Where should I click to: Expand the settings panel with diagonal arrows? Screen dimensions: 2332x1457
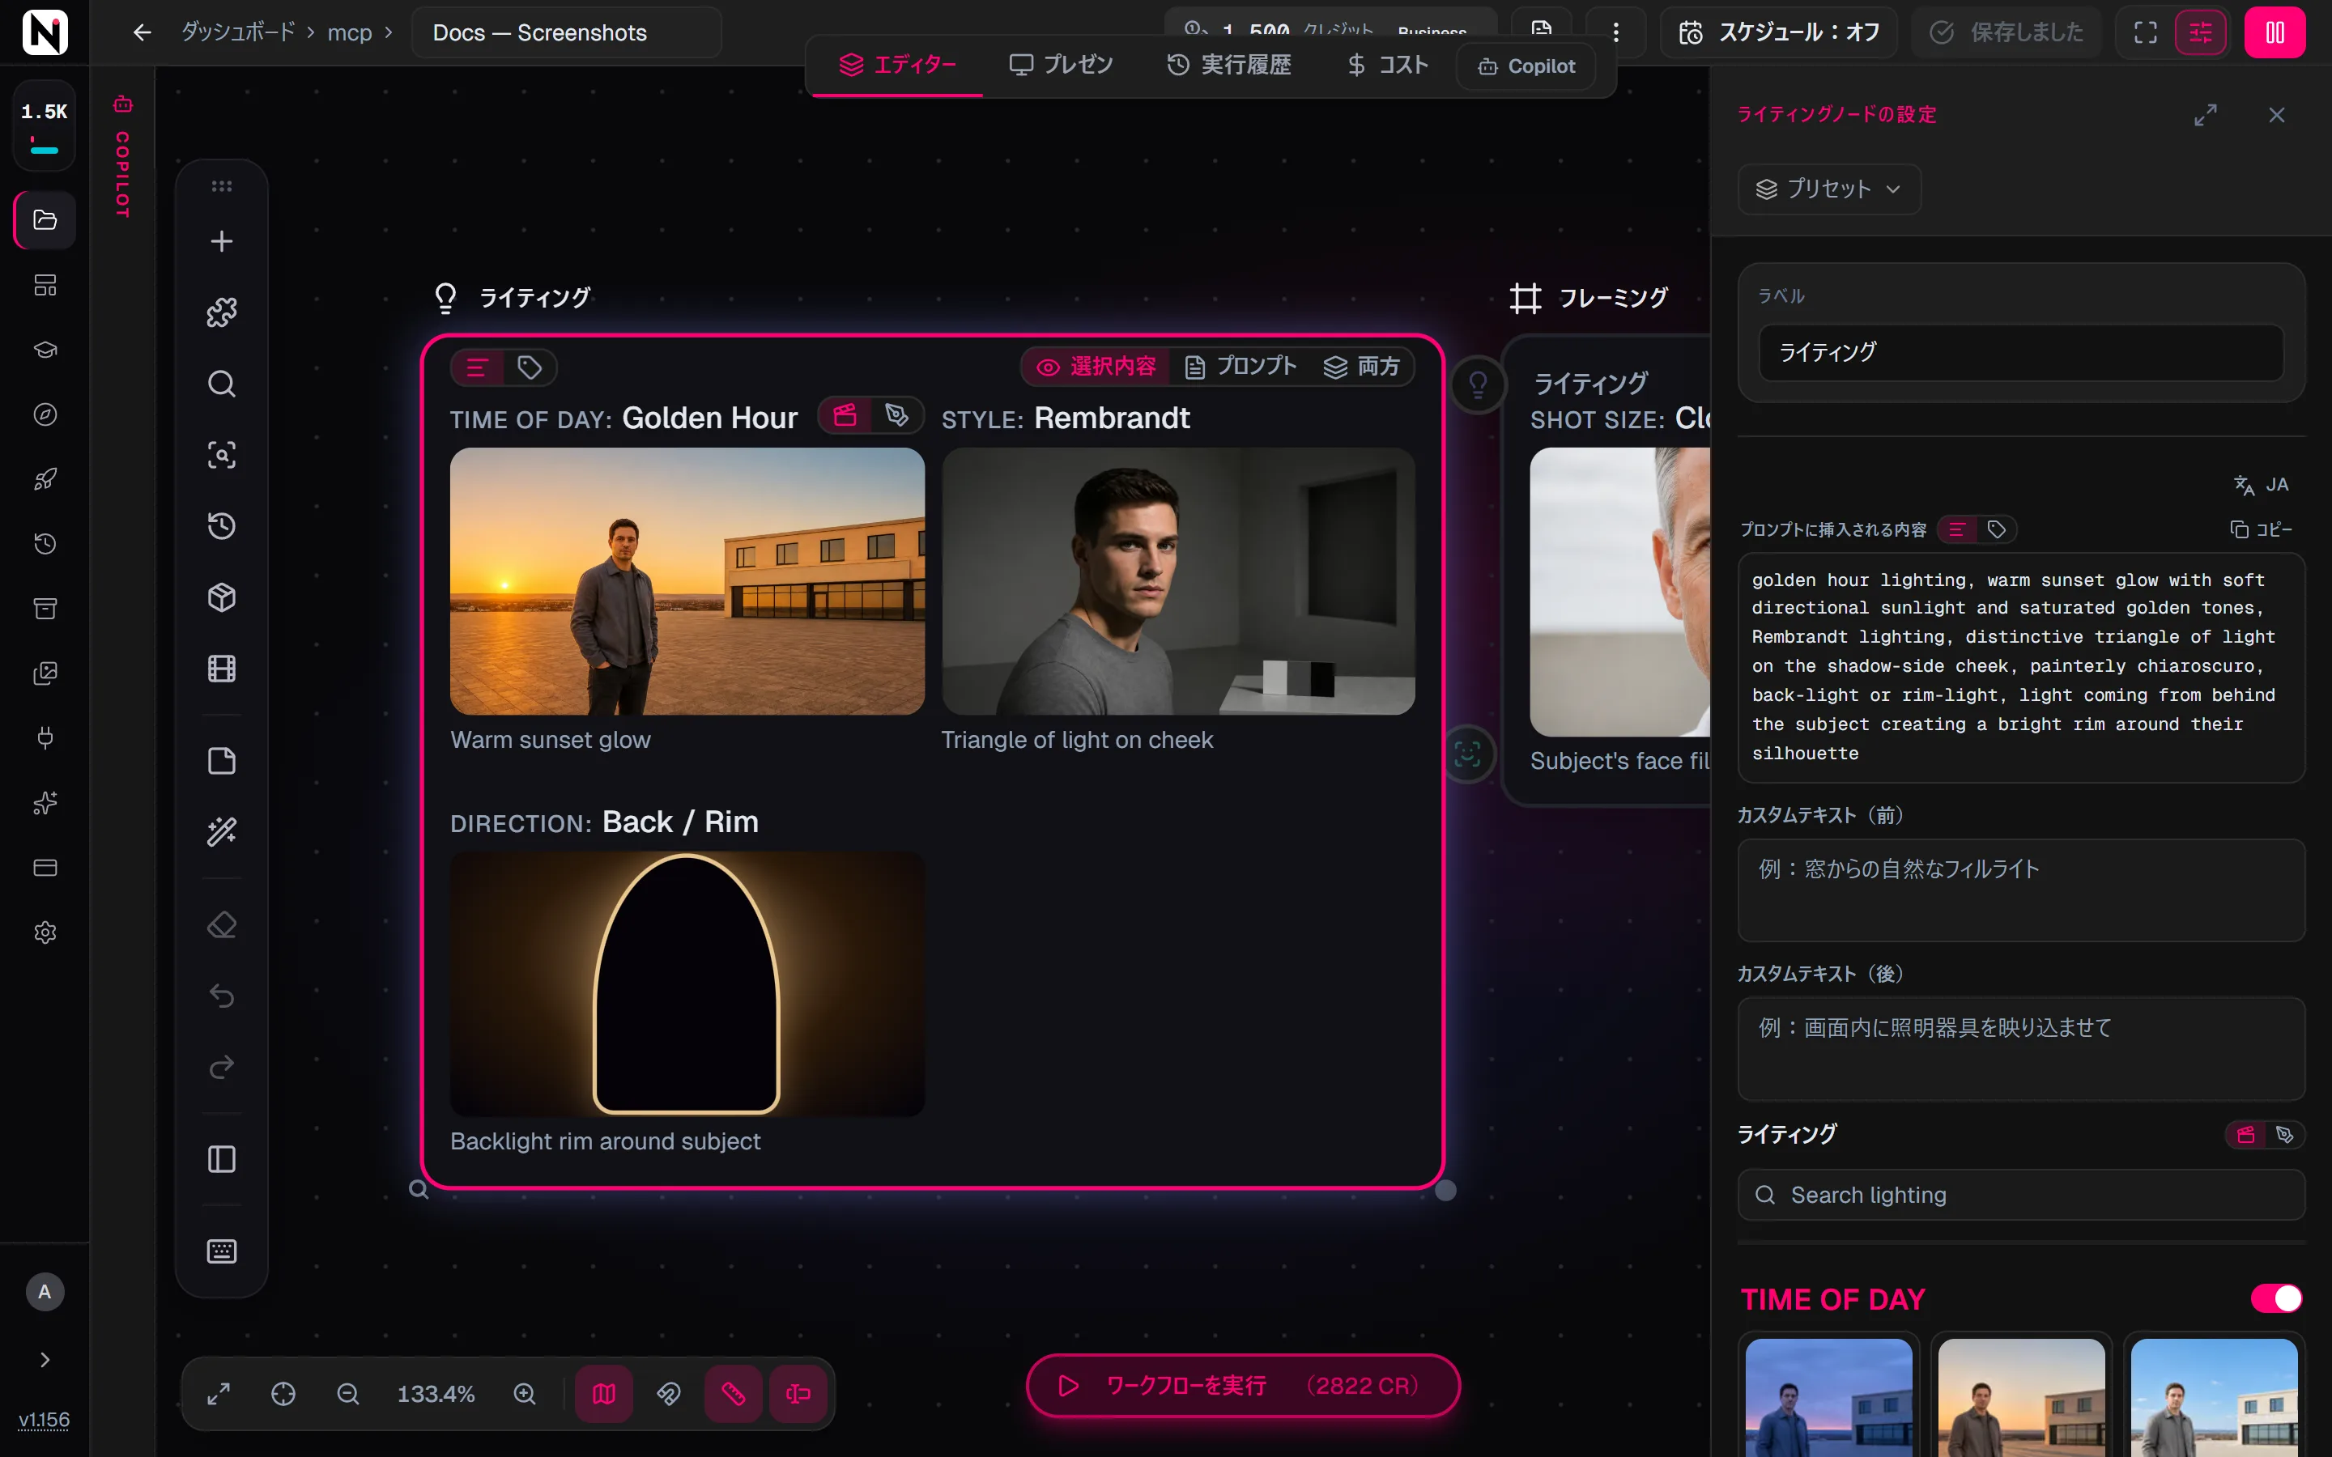point(2205,115)
